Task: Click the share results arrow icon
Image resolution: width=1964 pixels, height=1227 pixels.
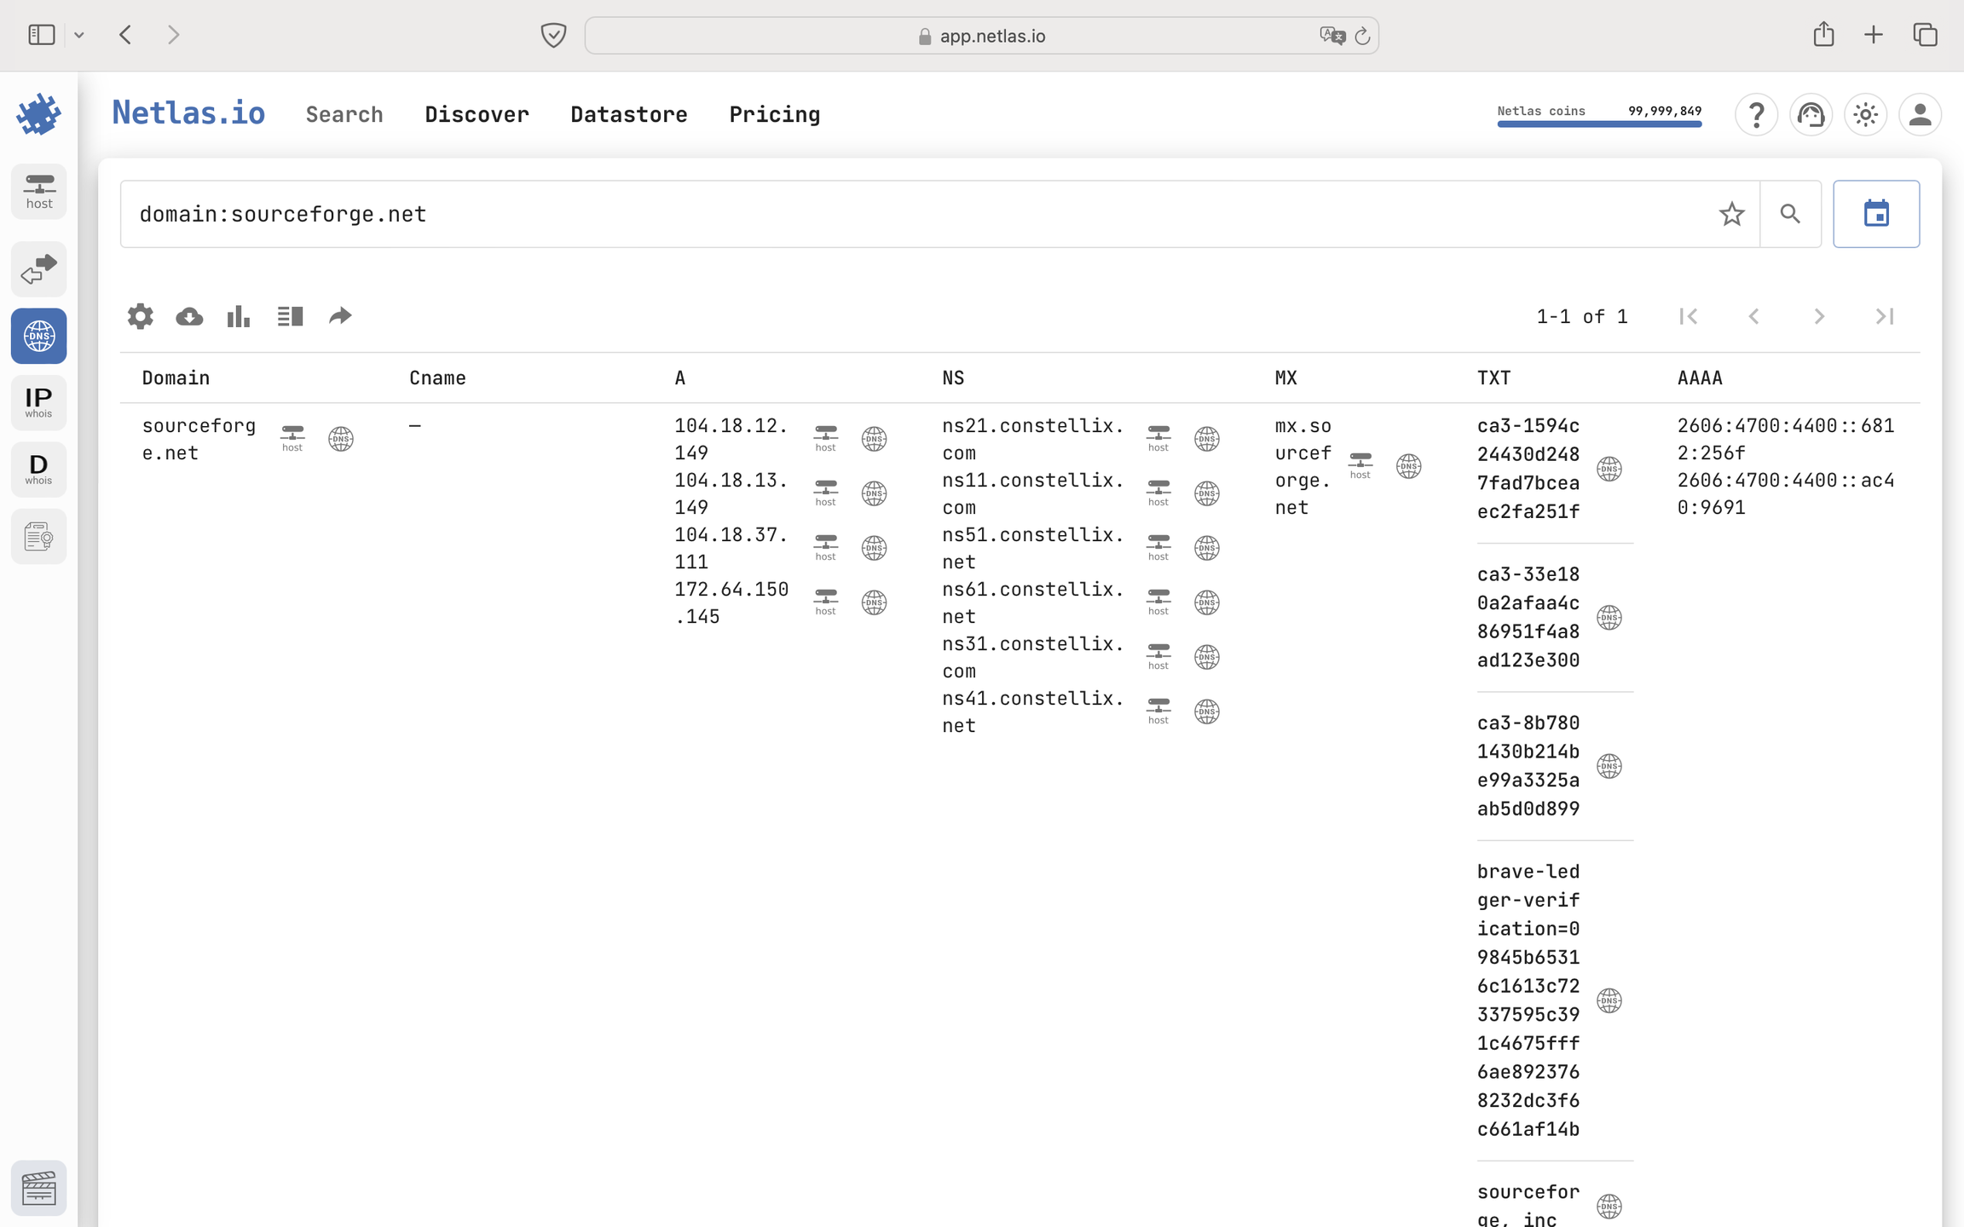Action: point(340,316)
